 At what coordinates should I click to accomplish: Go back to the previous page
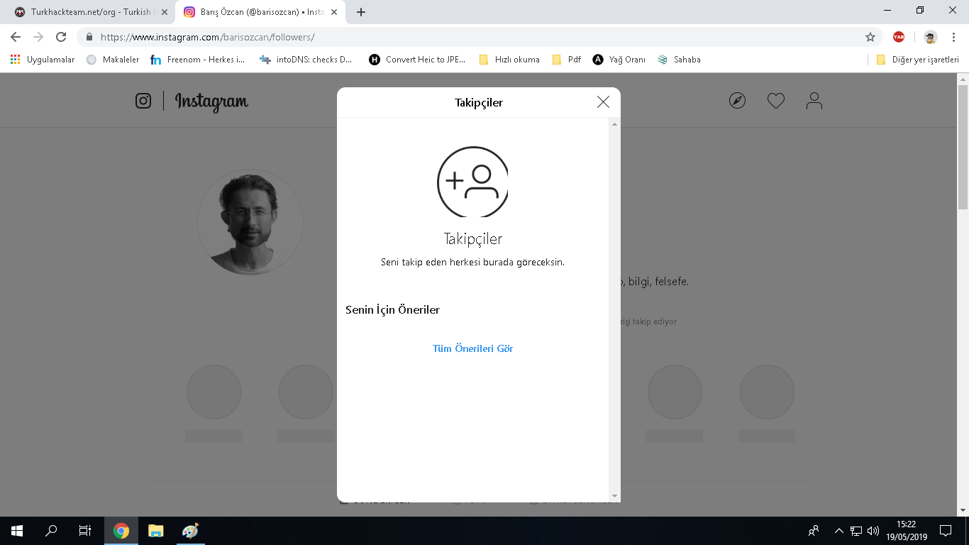16,37
